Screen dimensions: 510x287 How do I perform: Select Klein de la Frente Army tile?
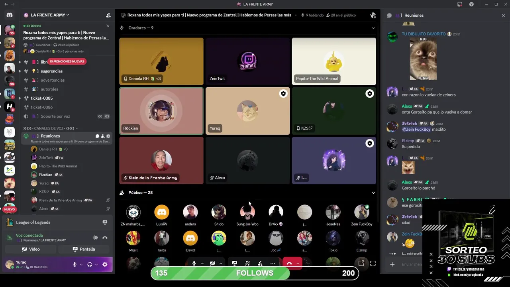tap(161, 161)
